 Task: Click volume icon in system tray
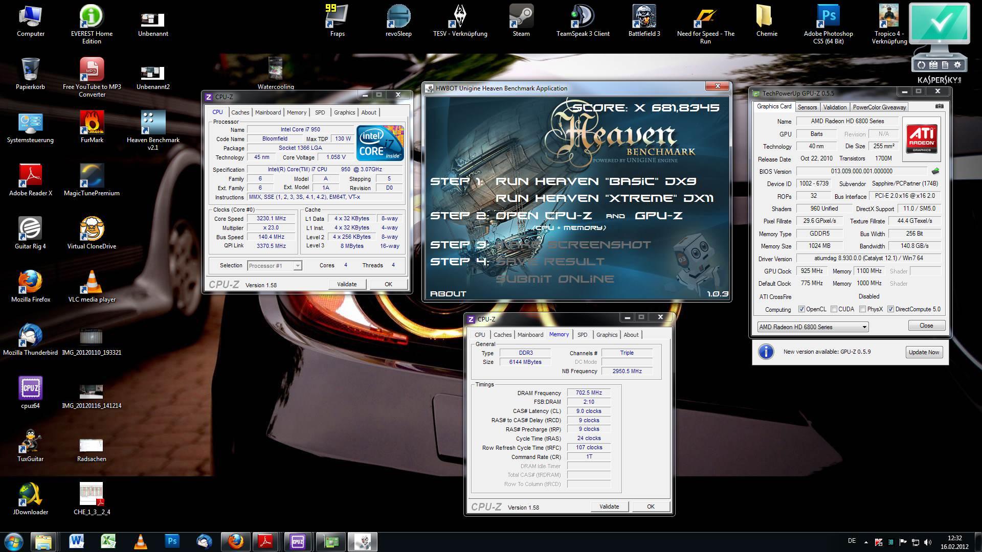(x=928, y=542)
